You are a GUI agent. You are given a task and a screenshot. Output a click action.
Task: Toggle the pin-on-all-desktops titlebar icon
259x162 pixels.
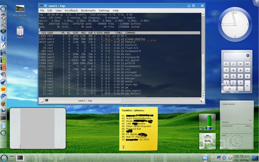[x=45, y=6]
